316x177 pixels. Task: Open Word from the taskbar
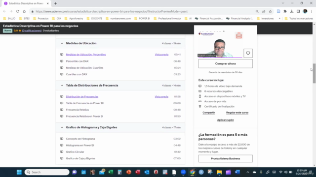point(237,172)
